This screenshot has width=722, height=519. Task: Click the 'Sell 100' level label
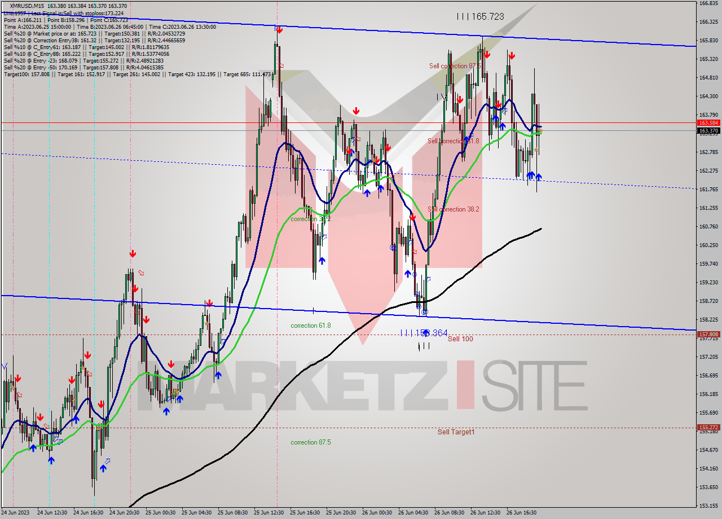tap(460, 339)
